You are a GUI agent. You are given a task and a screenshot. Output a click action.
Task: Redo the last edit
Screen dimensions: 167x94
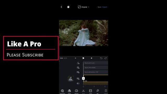[105, 58]
